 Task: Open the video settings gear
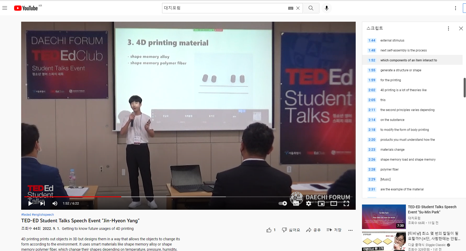(x=309, y=203)
